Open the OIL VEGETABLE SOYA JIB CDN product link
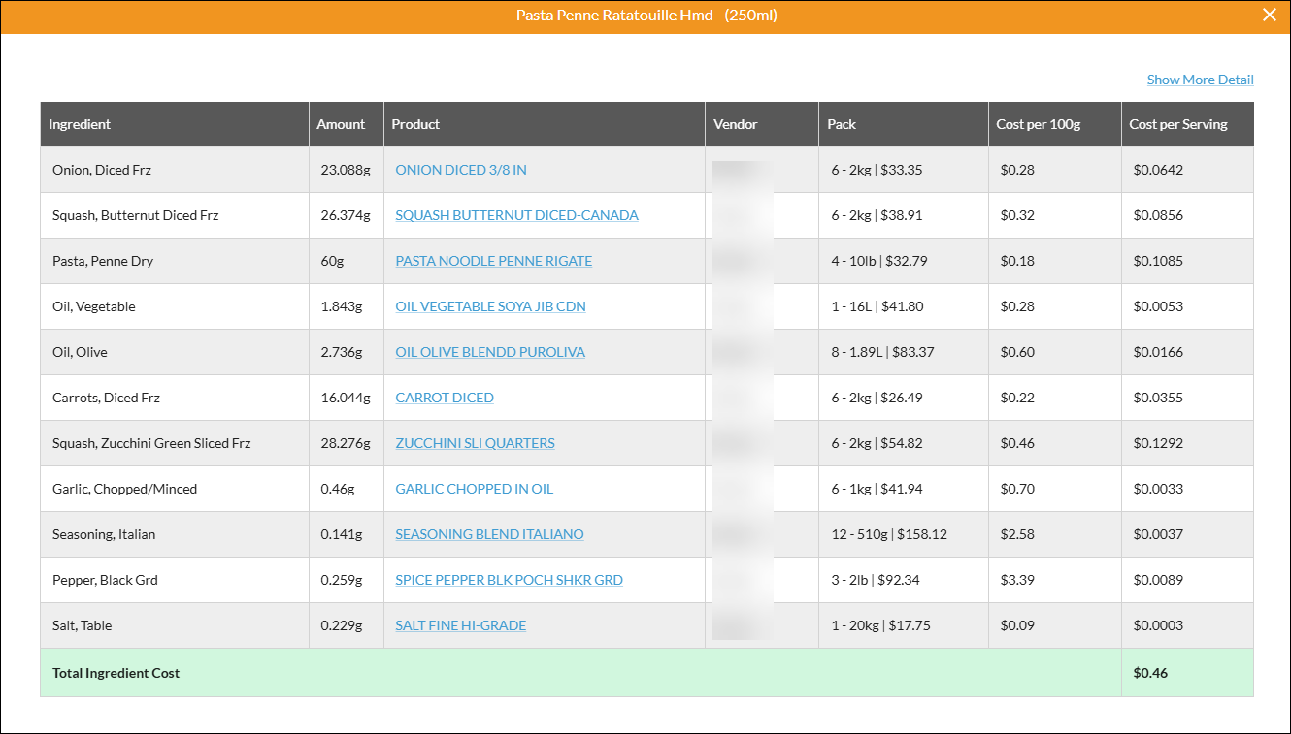The height and width of the screenshot is (734, 1291). point(490,305)
